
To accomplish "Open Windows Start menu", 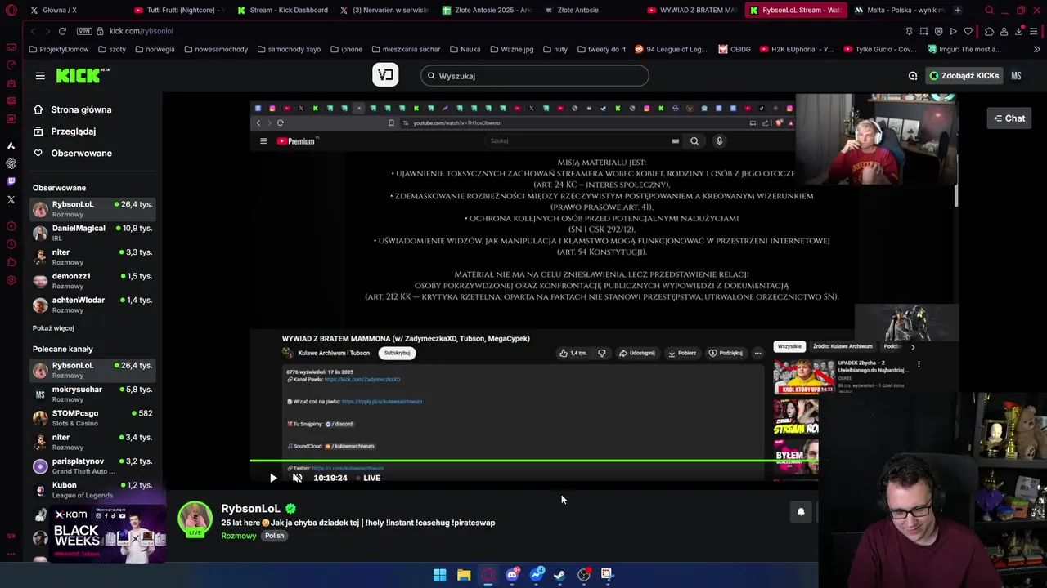I will tap(439, 575).
